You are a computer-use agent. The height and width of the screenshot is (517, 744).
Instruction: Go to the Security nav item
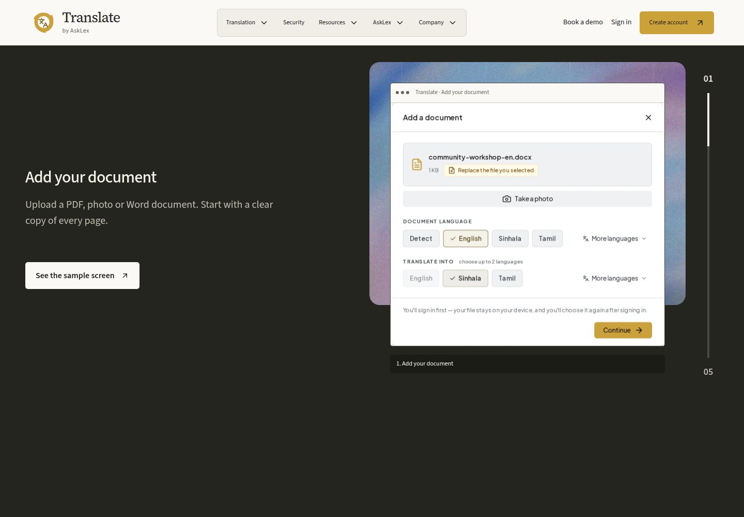pos(293,23)
